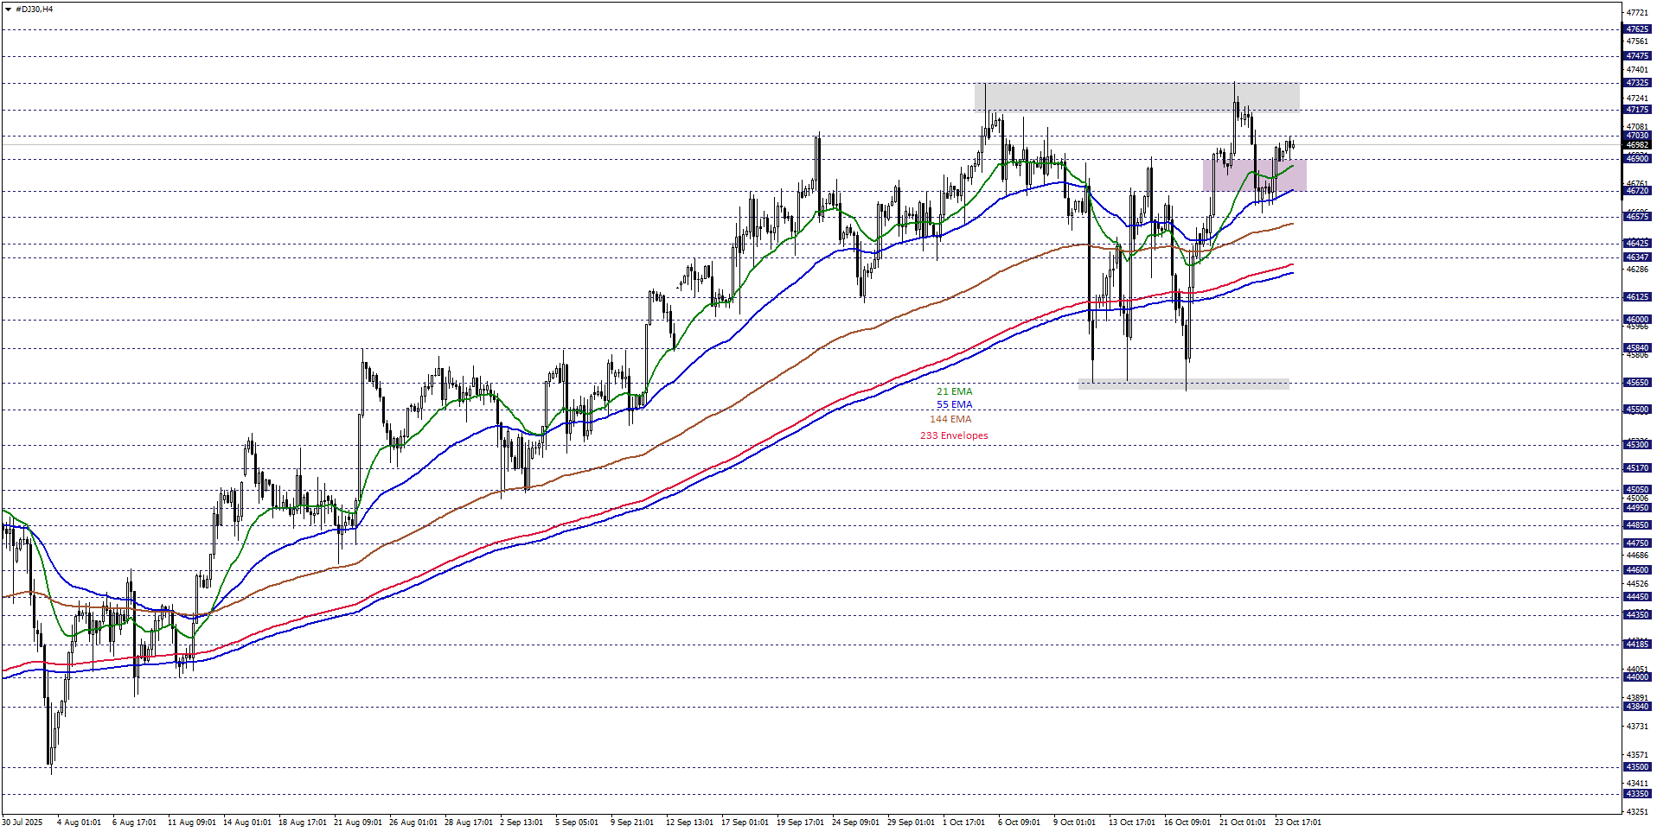
Task: Click the 45650 price level label
Action: coord(1637,383)
